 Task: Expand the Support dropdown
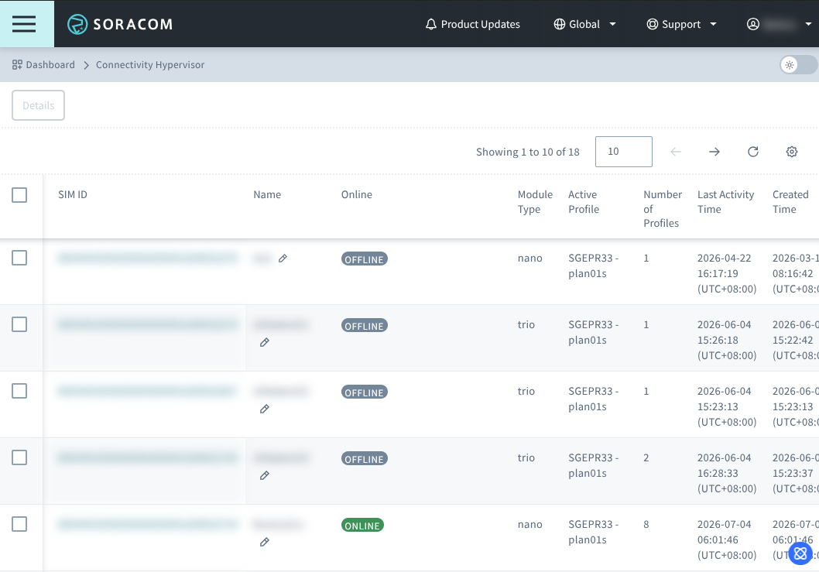[x=713, y=24]
